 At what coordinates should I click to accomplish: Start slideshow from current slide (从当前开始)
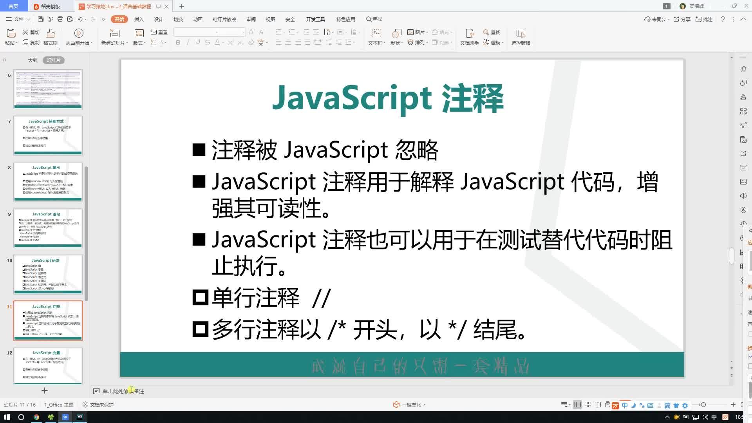pyautogui.click(x=79, y=37)
